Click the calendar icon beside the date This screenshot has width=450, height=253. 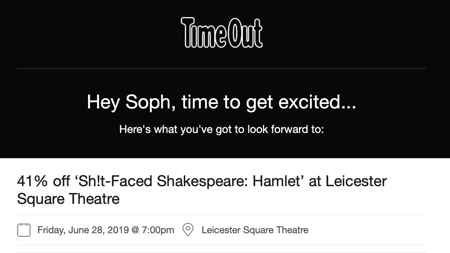coord(24,230)
